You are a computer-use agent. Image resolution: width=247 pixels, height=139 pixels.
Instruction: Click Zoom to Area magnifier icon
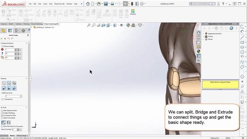(94, 25)
